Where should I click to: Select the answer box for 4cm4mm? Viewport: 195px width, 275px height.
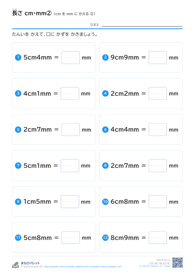point(158,129)
